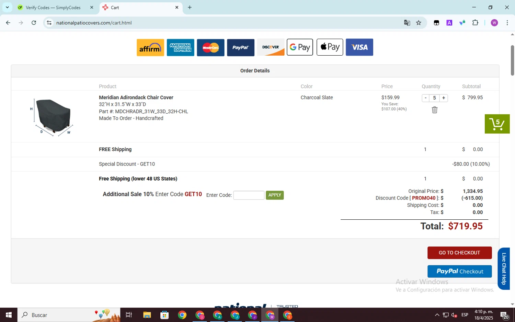
Task: Show hidden system tray icons
Action: [437, 315]
